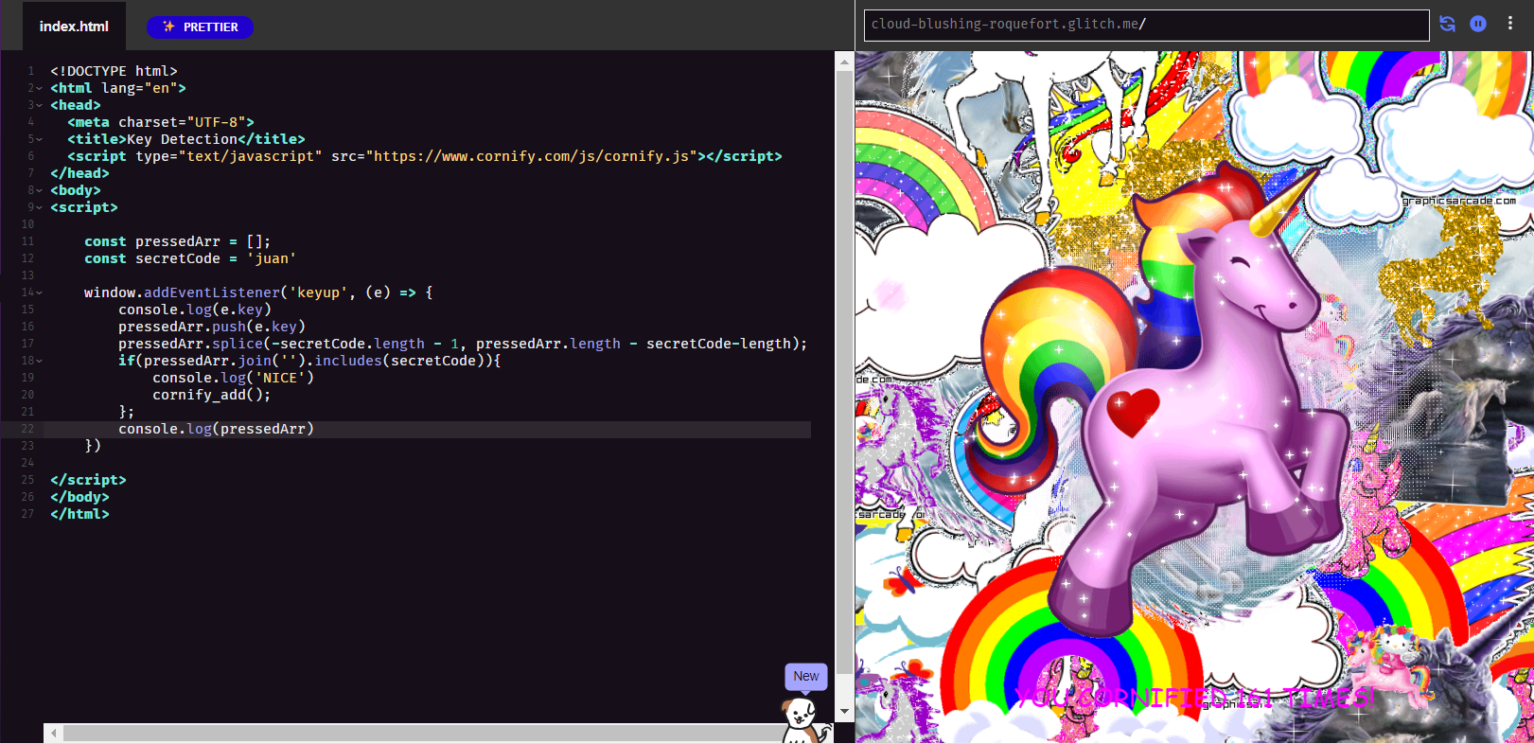Place cursor on '<!DOCTYPE html>' line
Screen dimensions: 1534x744
pos(114,71)
